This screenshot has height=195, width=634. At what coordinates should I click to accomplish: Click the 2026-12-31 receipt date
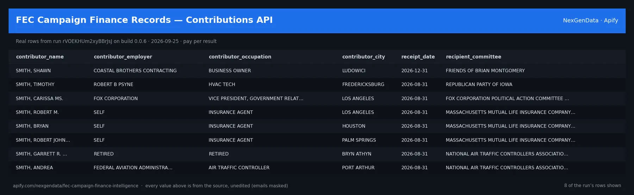point(415,71)
